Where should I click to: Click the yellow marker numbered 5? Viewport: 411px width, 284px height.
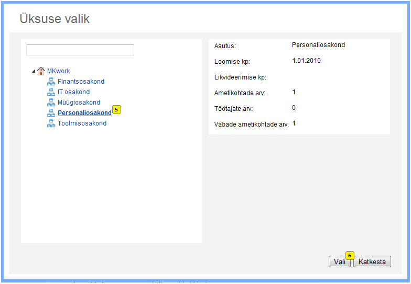pos(116,110)
